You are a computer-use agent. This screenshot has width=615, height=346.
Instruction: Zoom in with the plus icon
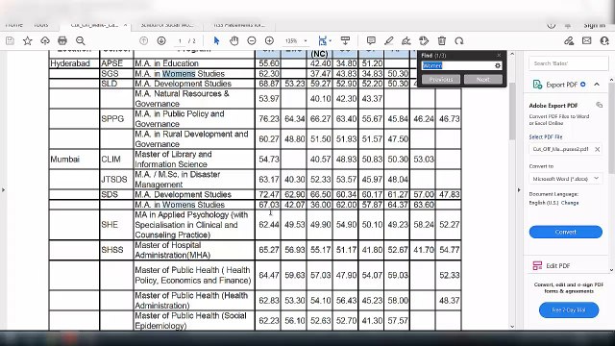(x=269, y=40)
